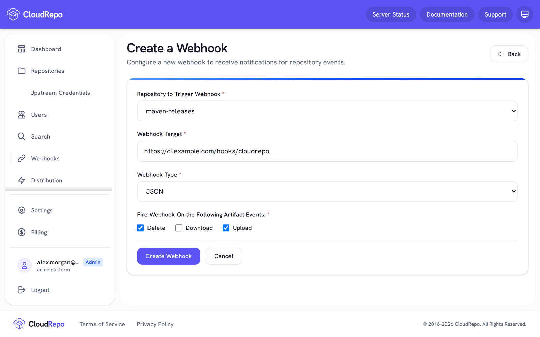This screenshot has width=540, height=337.
Task: Uncheck the Delete event checkbox
Action: pos(140,228)
